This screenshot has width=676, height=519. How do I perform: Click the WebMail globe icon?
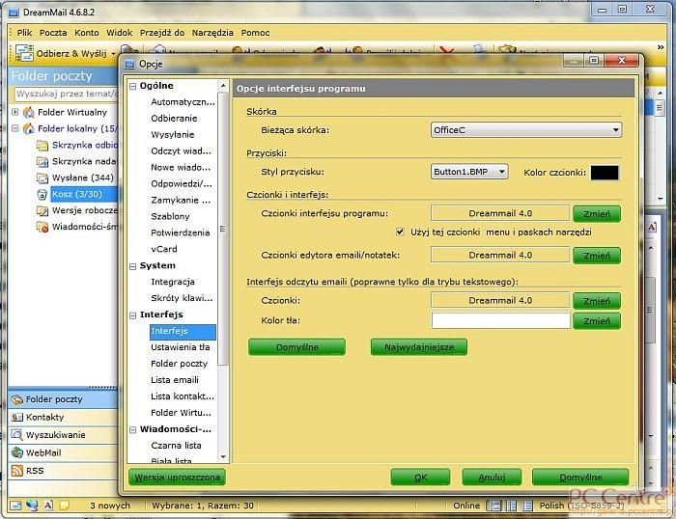(x=16, y=452)
